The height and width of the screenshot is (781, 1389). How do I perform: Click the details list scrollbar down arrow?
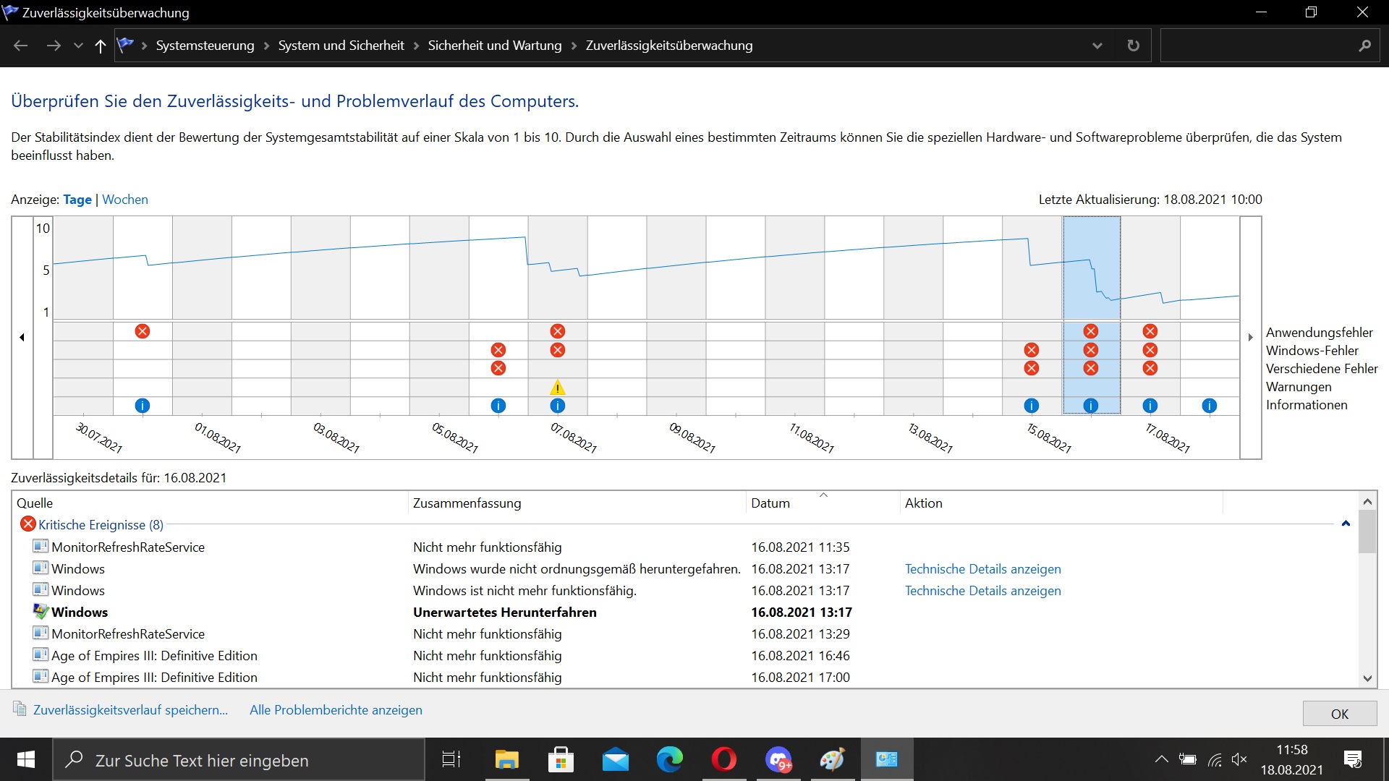(1367, 678)
